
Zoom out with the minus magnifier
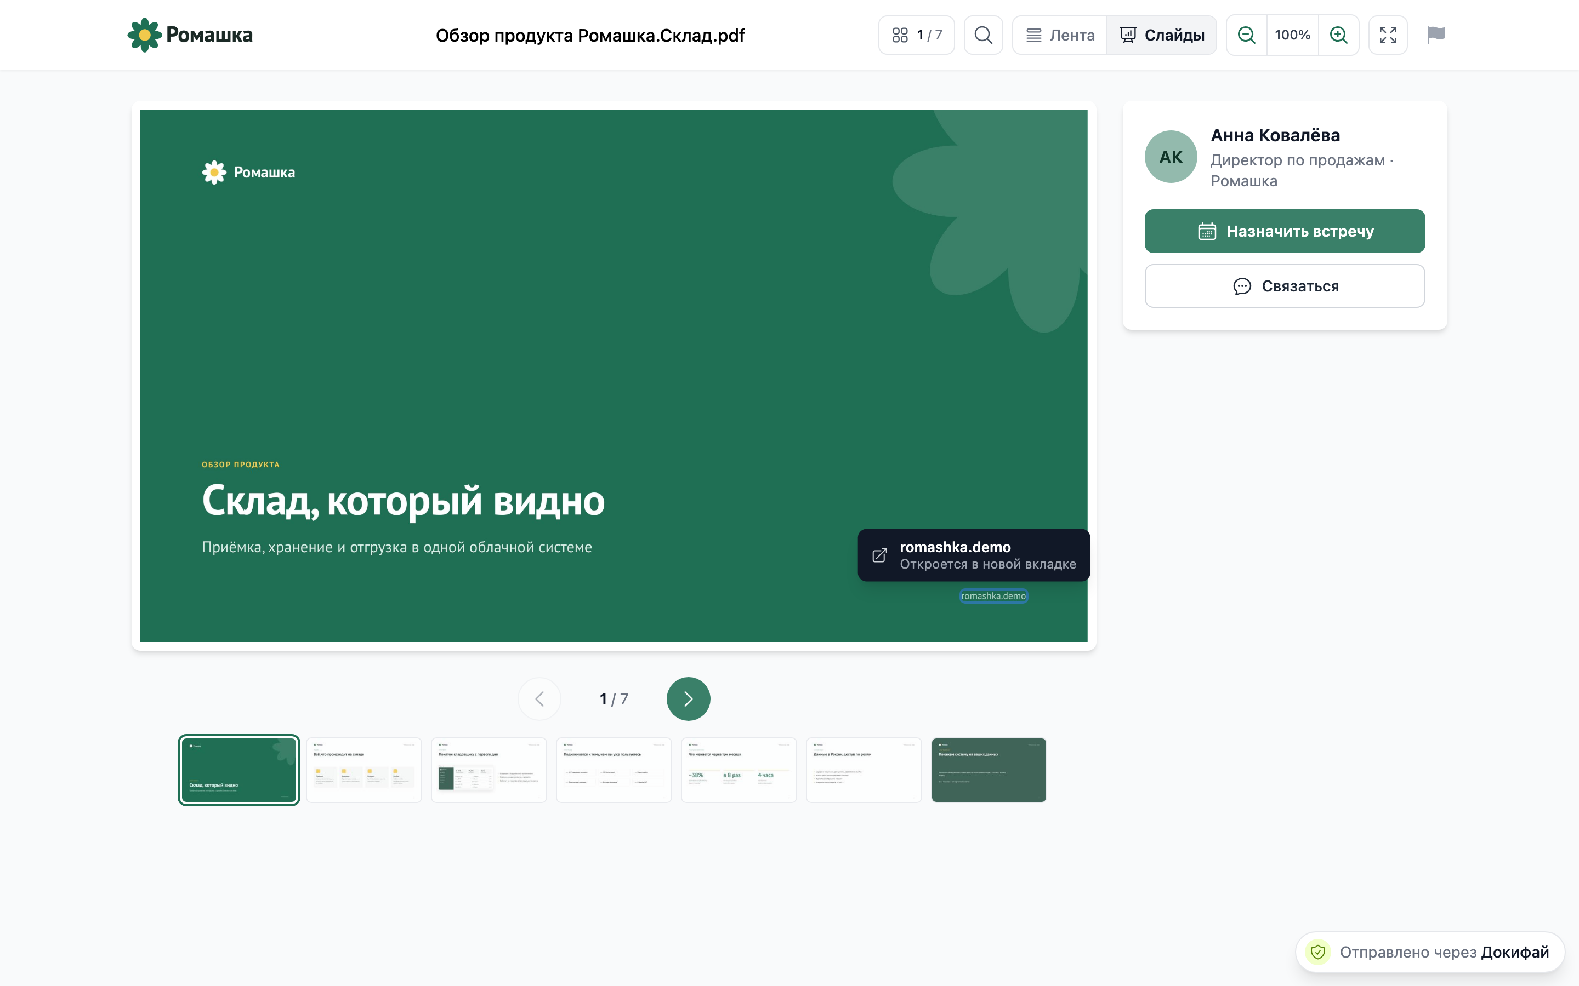coord(1246,35)
